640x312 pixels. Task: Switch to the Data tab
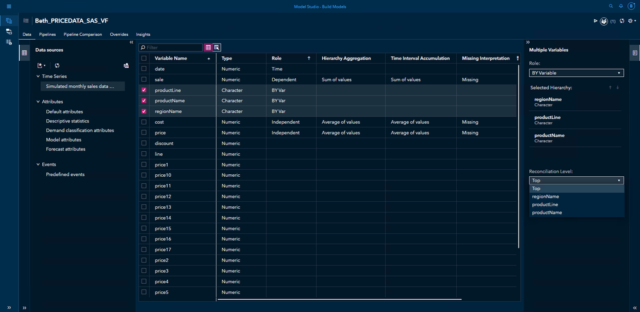pos(26,35)
